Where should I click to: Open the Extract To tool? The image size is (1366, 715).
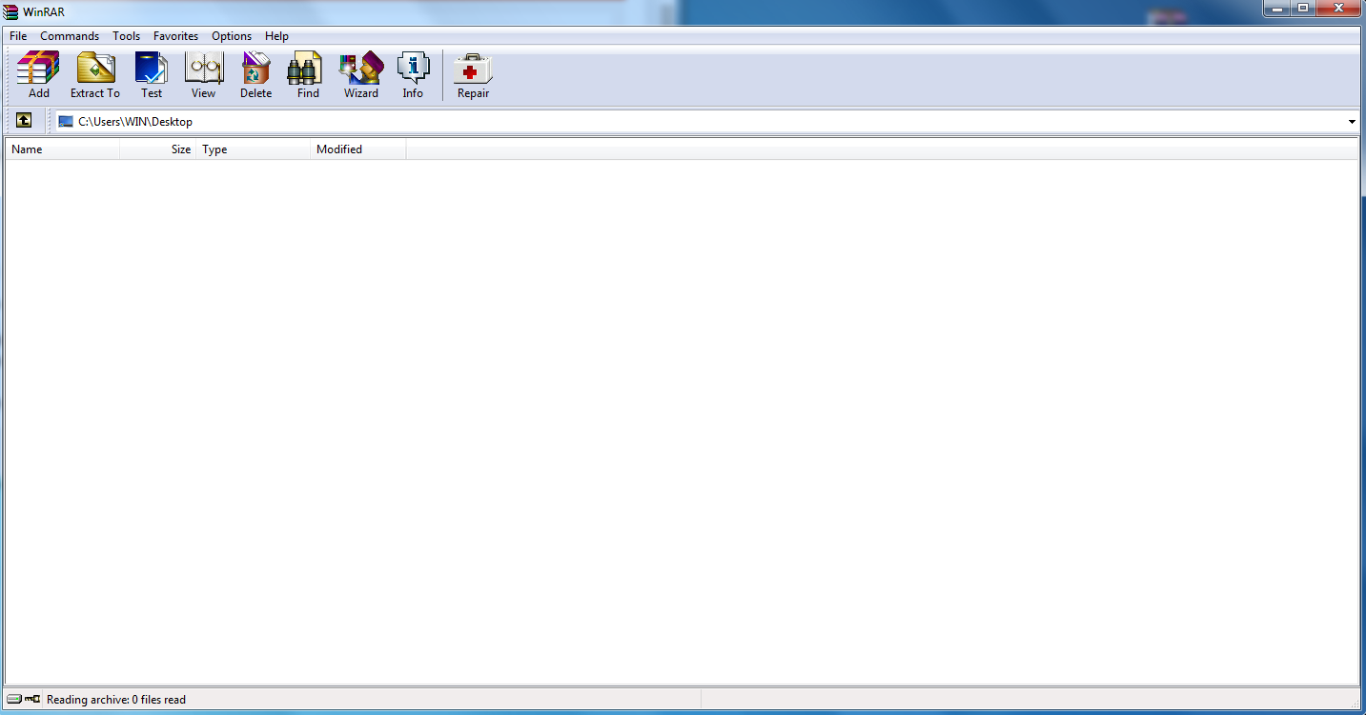click(x=95, y=75)
